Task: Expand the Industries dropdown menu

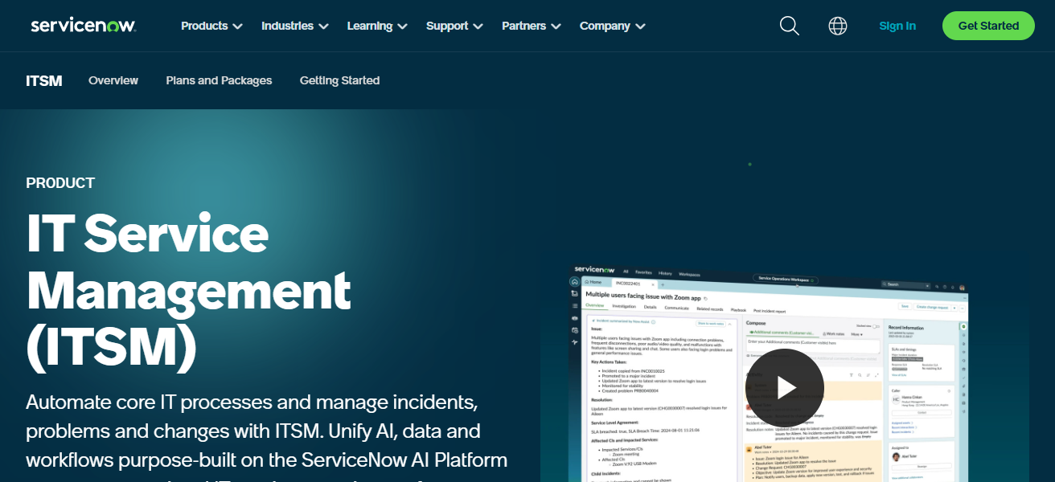Action: click(295, 26)
